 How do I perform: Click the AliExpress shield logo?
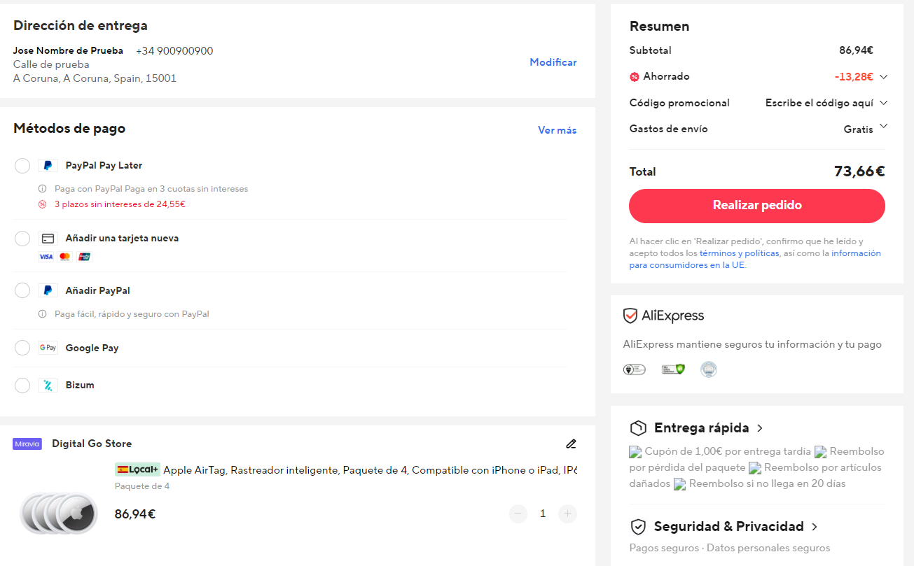tap(630, 316)
